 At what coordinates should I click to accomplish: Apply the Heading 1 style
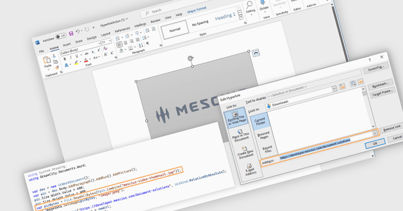[225, 16]
